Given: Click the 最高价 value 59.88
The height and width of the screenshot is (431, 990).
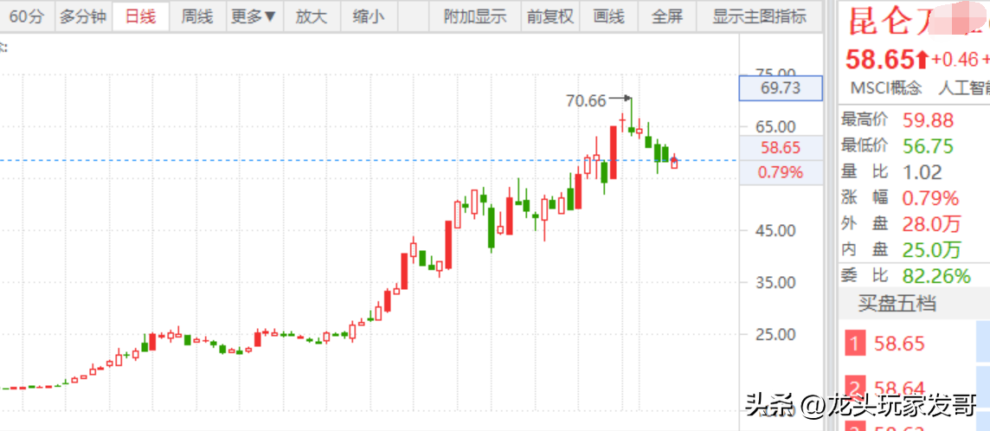Looking at the screenshot, I should tap(928, 120).
